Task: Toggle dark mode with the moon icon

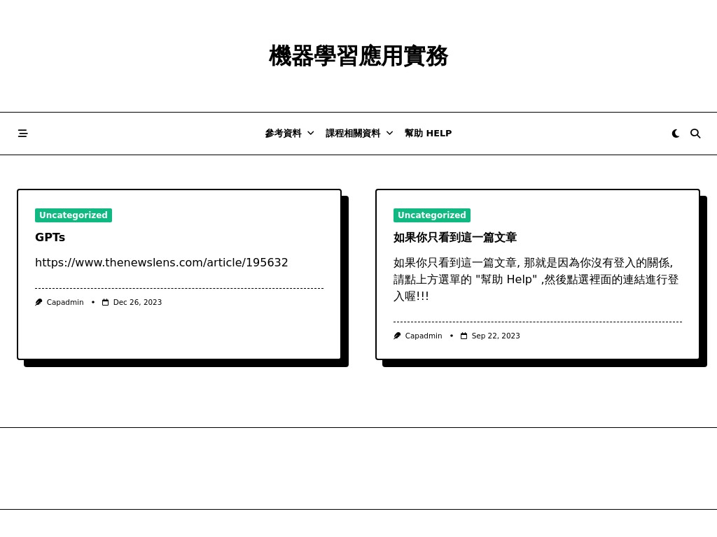Action: point(675,133)
